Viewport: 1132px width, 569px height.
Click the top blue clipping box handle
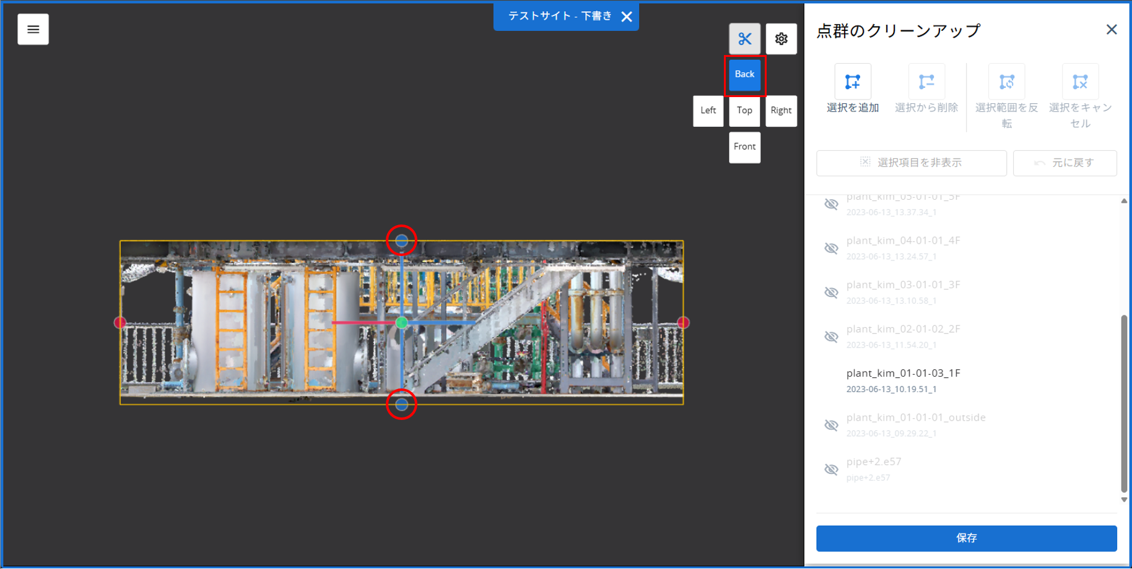(401, 241)
